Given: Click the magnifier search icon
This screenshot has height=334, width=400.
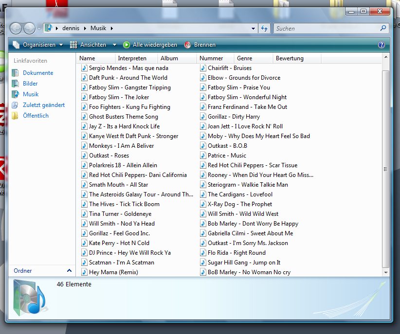Looking at the screenshot, I should pyautogui.click(x=383, y=28).
